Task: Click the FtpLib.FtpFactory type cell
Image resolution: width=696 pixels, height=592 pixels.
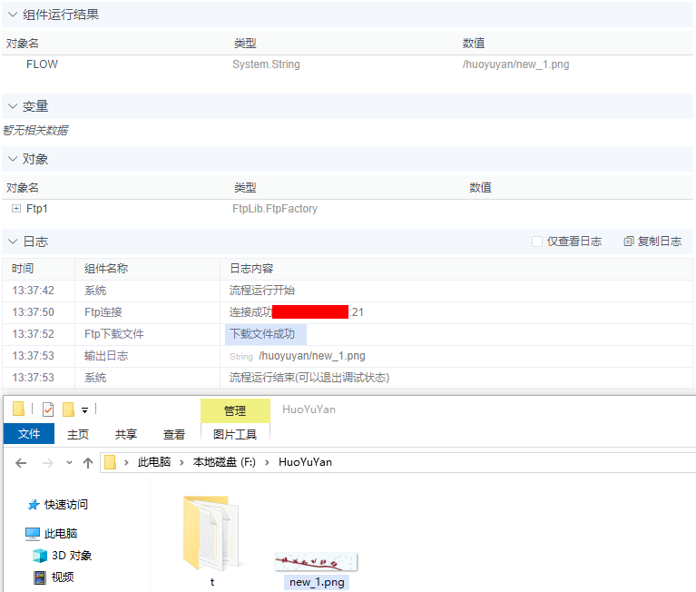Action: [x=275, y=209]
